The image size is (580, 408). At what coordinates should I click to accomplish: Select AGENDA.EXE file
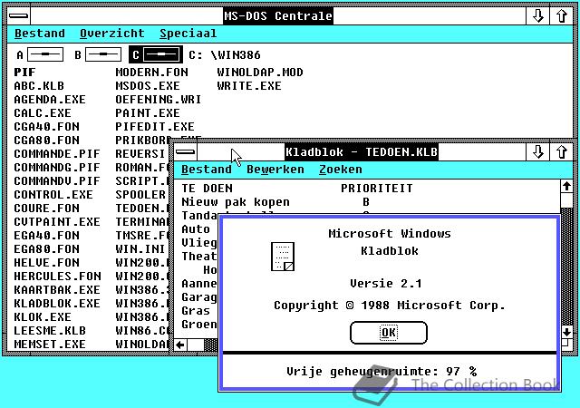pos(50,100)
